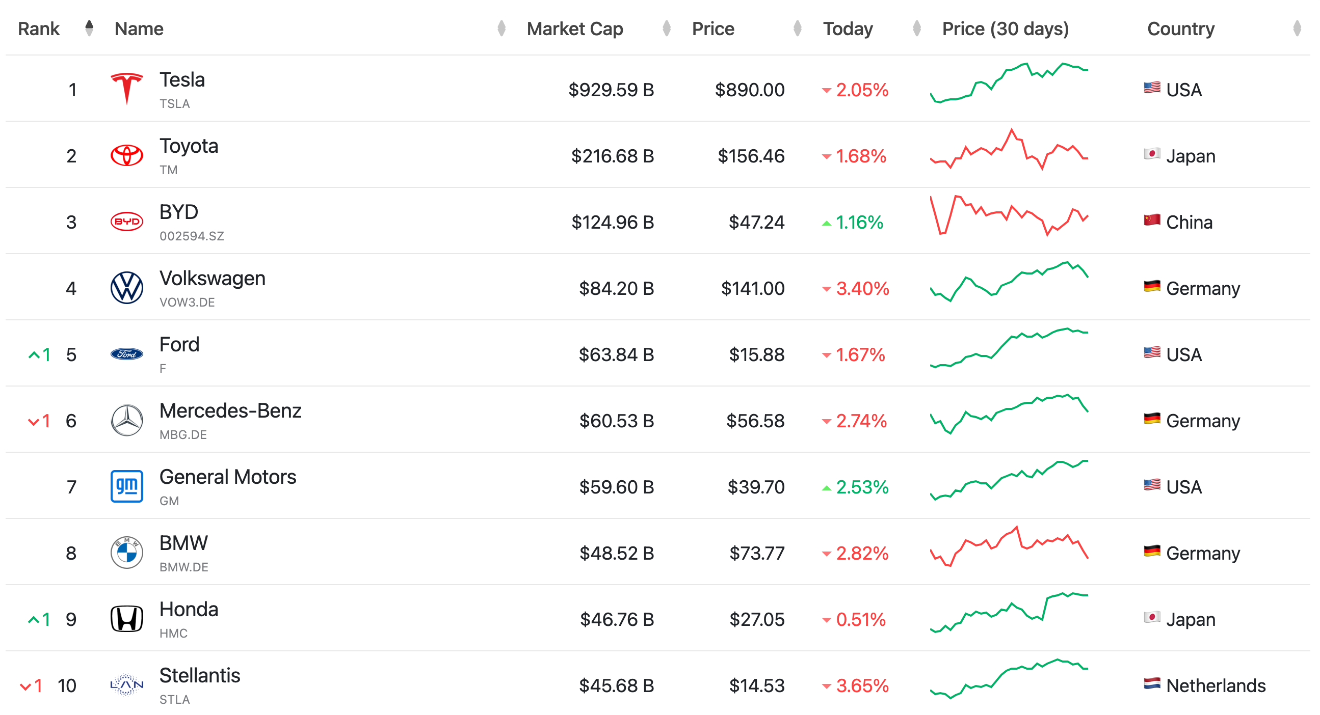The width and height of the screenshot is (1320, 715).
Task: Click the Honda H logo
Action: [x=126, y=619]
